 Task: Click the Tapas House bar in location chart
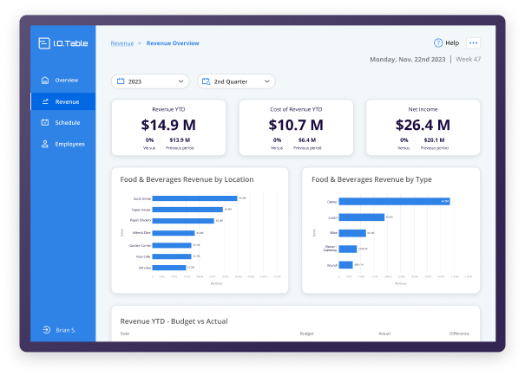[x=187, y=210]
